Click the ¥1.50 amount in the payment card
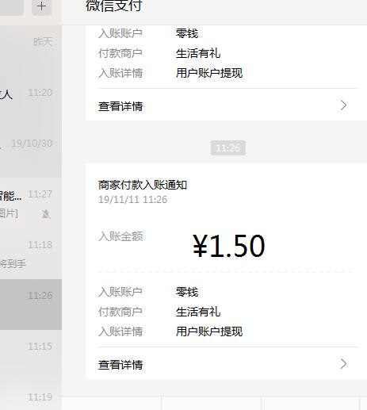Viewport: 367px width, 410px height. (229, 246)
